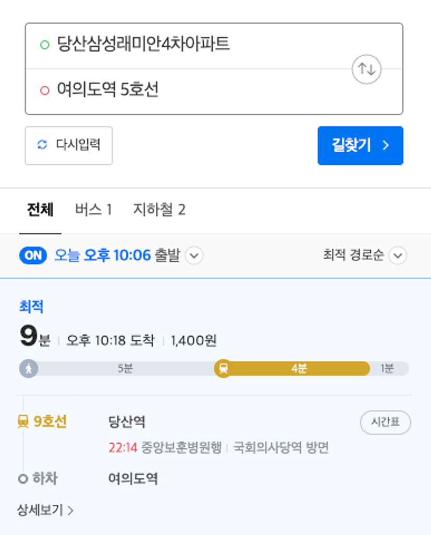Click the train icon beside 9호선
Screen dimensions: 431x535
23,422
